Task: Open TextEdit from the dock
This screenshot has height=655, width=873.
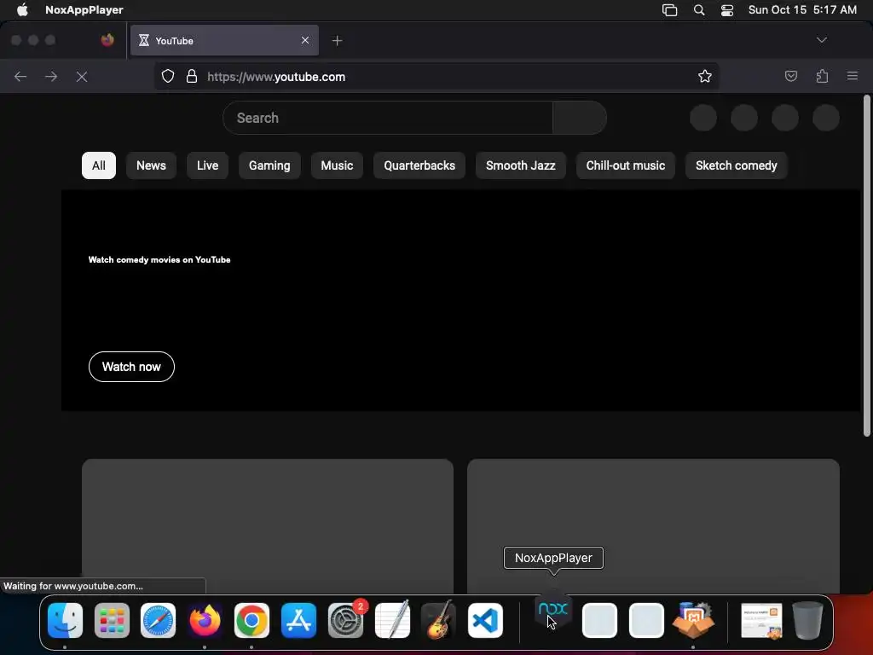Action: coord(392,621)
